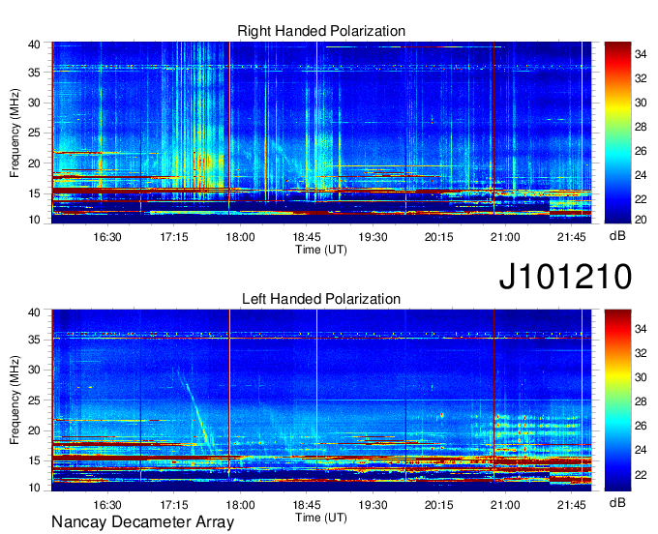Click 18:00 tick under Left Handed plot
Screen dimensions: 658x534
click(240, 505)
